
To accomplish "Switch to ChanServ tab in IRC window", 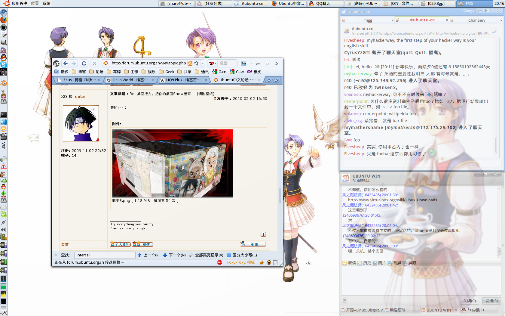I will coord(476,20).
